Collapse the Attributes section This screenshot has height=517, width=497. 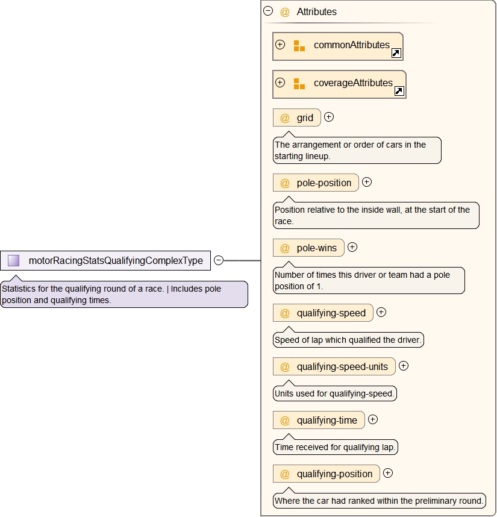click(x=268, y=11)
